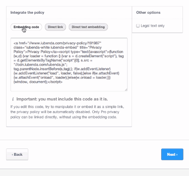Select the Embedding code tab
189x176 pixels.
coord(26,27)
